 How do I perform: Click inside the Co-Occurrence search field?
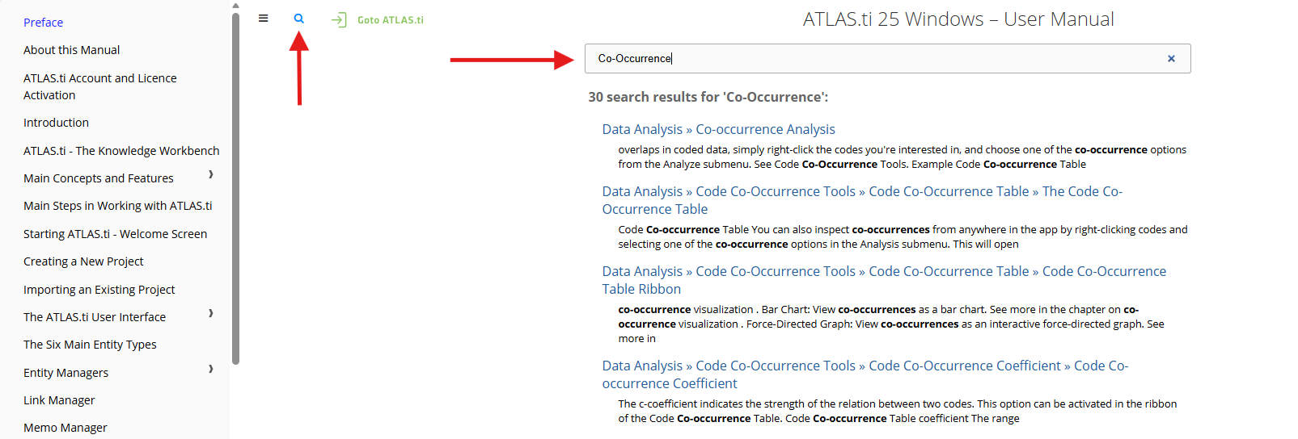tap(887, 58)
